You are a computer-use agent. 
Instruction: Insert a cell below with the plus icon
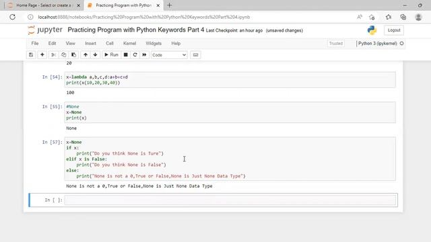[42, 55]
